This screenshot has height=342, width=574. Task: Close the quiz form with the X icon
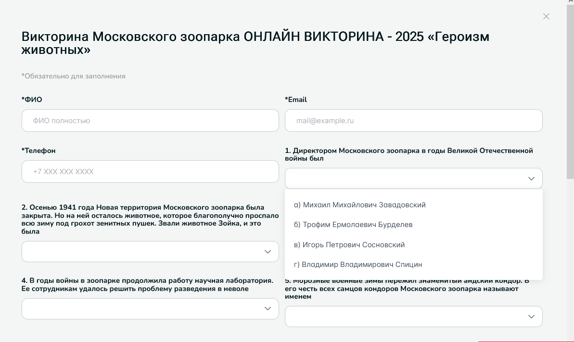(546, 16)
